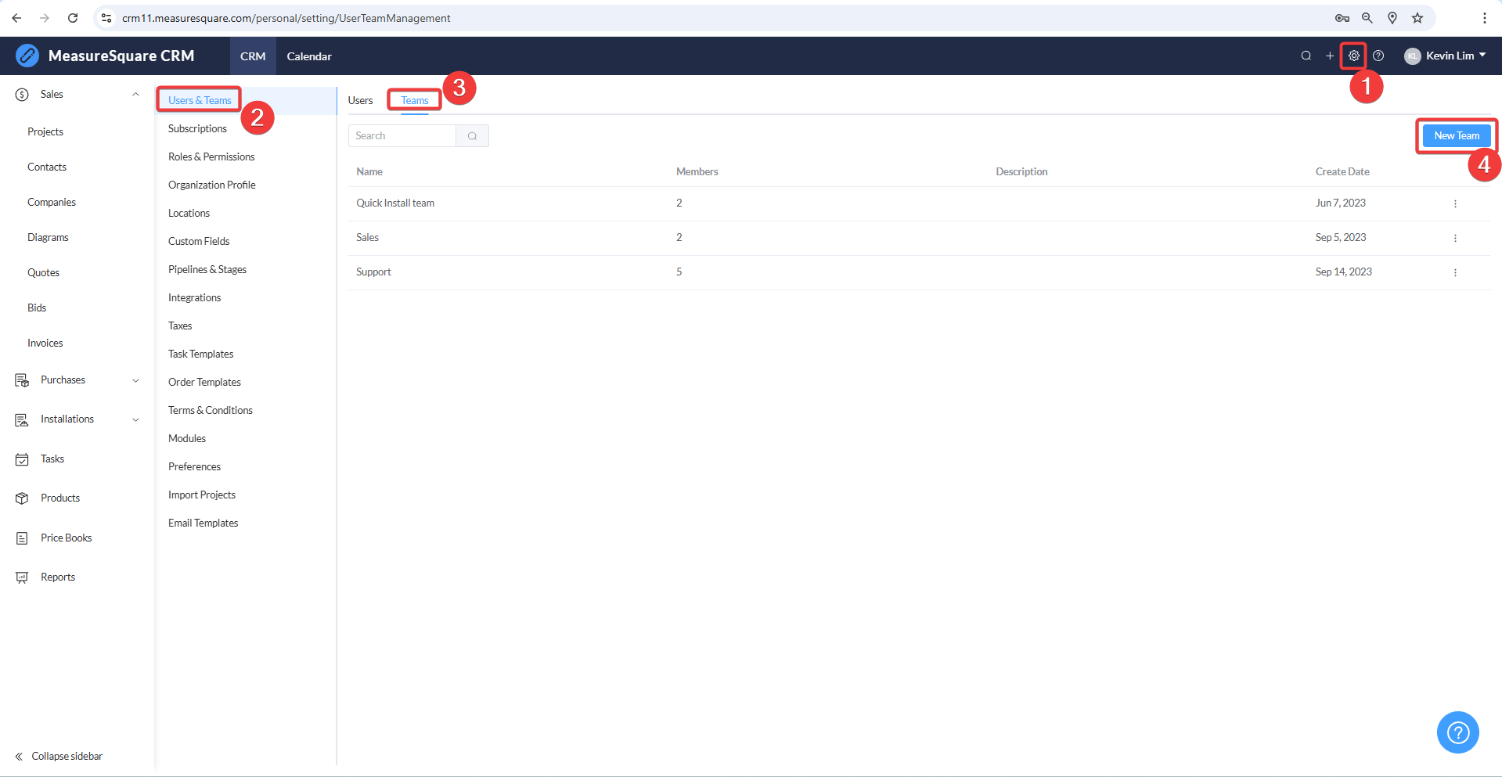Open Roles & Permissions settings

pos(211,156)
